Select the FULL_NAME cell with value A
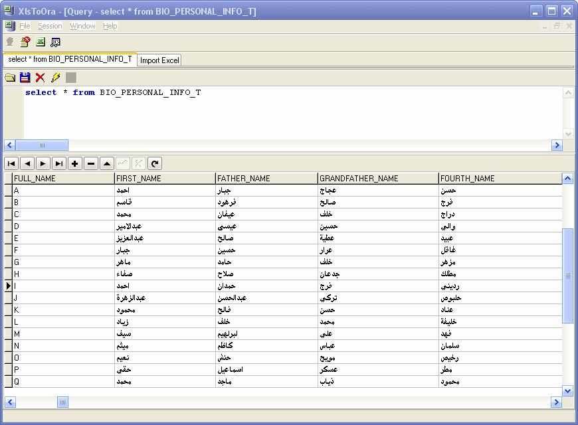The height and width of the screenshot is (425, 578). point(63,190)
